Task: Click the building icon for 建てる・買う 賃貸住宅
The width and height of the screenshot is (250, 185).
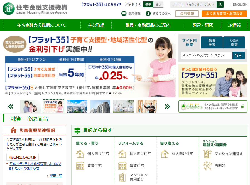Action: coord(80,166)
